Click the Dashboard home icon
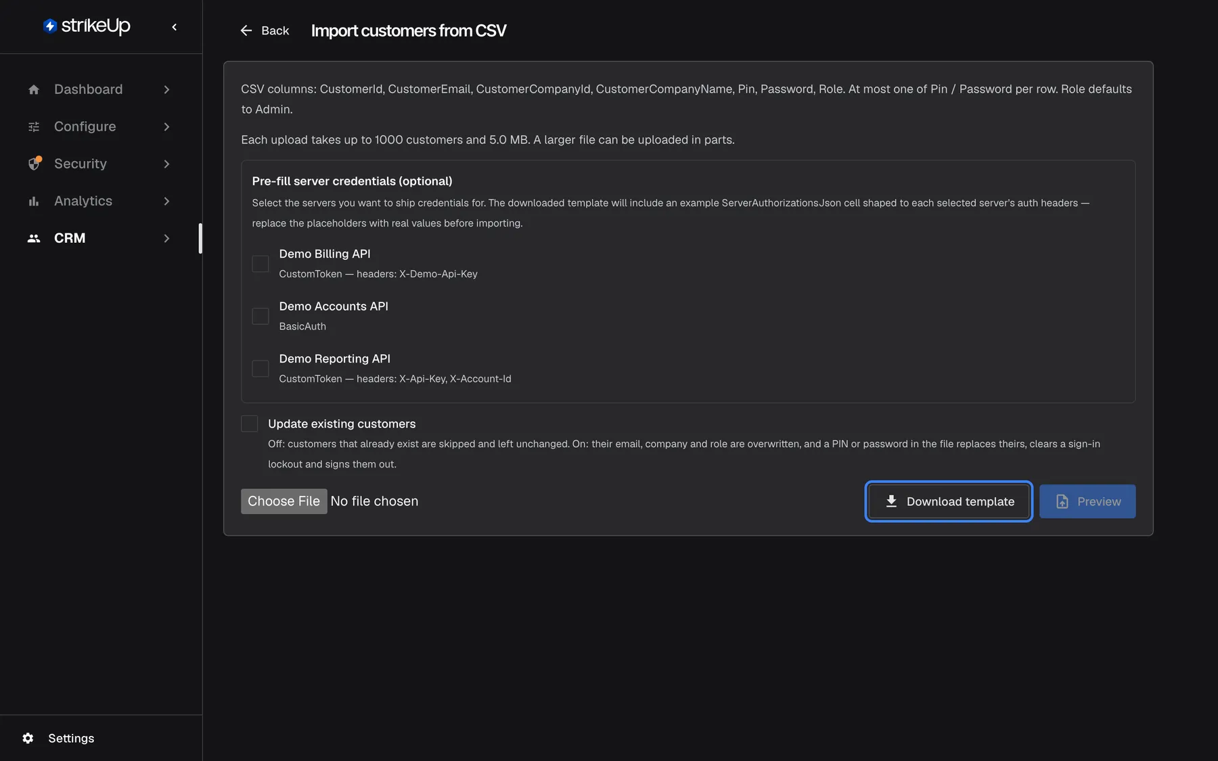This screenshot has width=1218, height=761. 34,89
